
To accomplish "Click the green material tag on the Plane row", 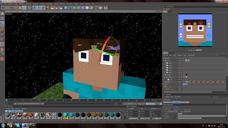I will [189, 82].
